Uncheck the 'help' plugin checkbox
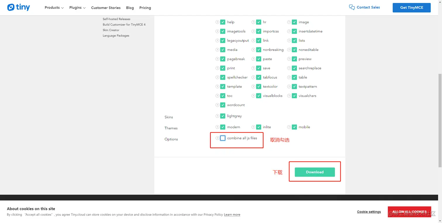Image resolution: width=442 pixels, height=223 pixels. coord(223,22)
